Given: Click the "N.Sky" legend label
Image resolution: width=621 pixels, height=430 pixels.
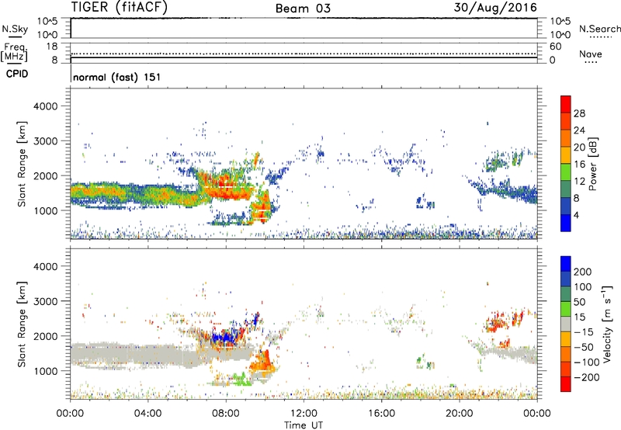Looking at the screenshot, I should point(15,29).
